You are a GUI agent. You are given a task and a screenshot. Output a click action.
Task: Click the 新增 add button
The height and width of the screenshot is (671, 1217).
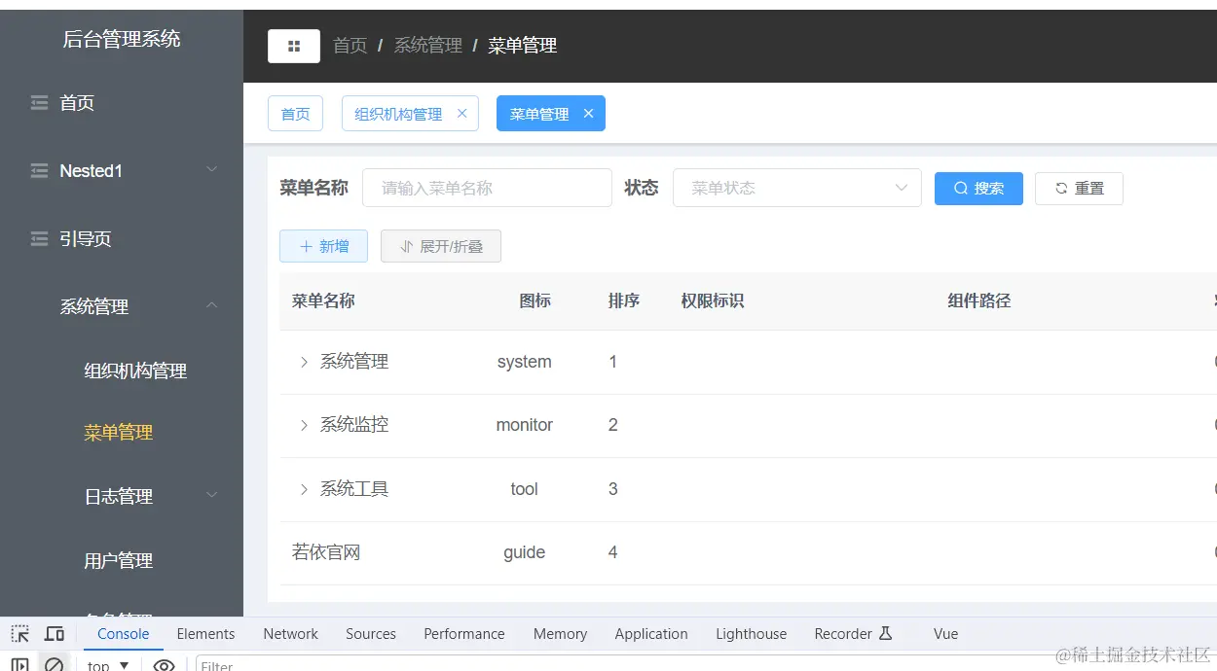pos(323,246)
